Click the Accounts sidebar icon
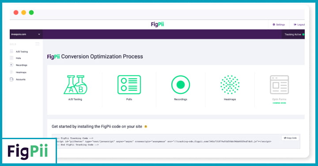 (x=11, y=79)
